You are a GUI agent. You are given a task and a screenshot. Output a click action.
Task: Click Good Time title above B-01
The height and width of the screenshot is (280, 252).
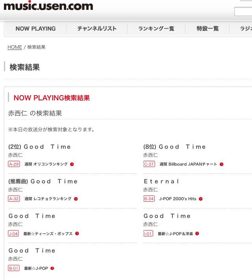pyautogui.click(x=32, y=251)
